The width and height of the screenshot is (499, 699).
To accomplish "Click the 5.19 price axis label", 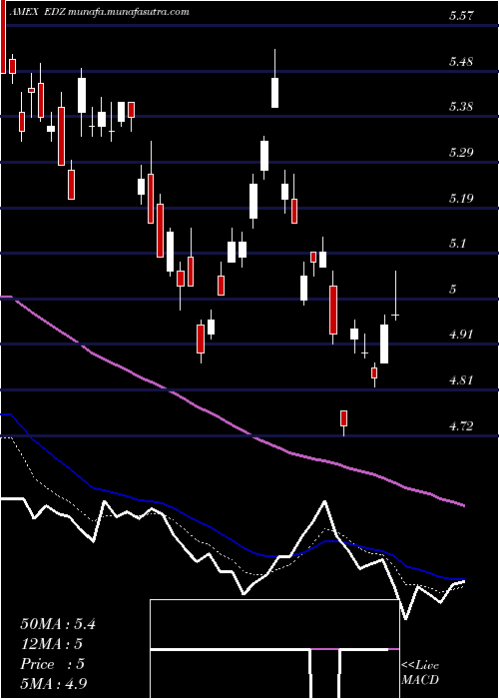I will (x=461, y=199).
